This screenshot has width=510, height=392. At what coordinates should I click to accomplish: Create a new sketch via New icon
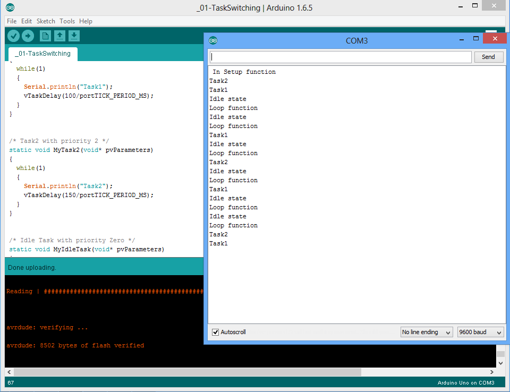click(x=46, y=36)
